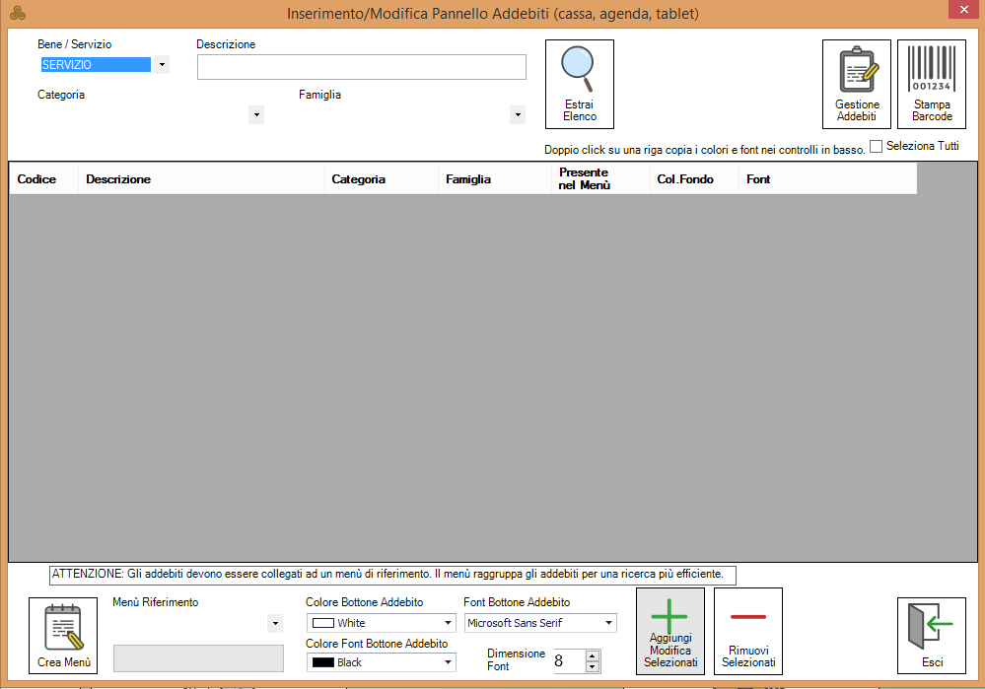Open the White color picker for Colore Bottone
This screenshot has height=689, width=985.
tap(449, 623)
